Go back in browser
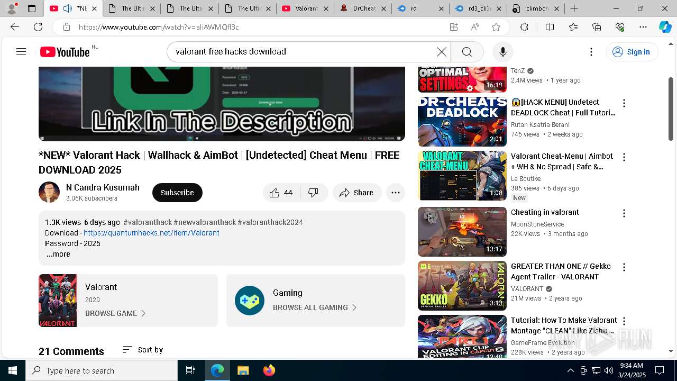Image resolution: width=677 pixels, height=381 pixels. (15, 27)
